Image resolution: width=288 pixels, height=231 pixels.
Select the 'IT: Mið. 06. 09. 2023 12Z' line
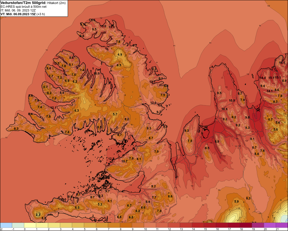(18, 10)
